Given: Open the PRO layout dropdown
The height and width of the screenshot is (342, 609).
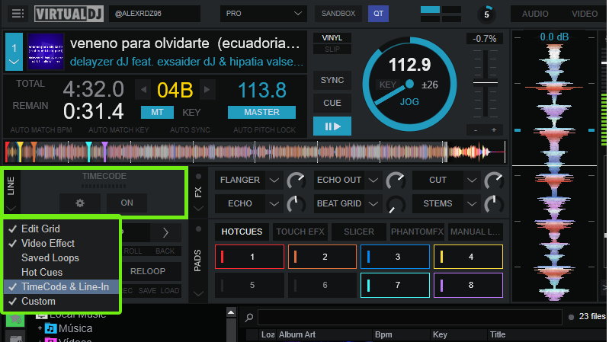Looking at the screenshot, I should pyautogui.click(x=263, y=14).
